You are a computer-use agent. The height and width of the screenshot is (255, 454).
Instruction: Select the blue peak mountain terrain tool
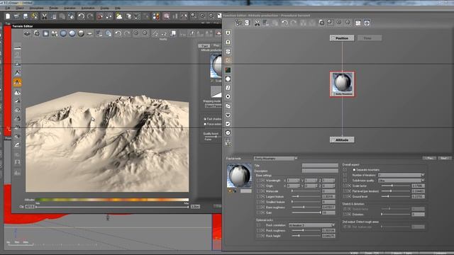(x=17, y=73)
